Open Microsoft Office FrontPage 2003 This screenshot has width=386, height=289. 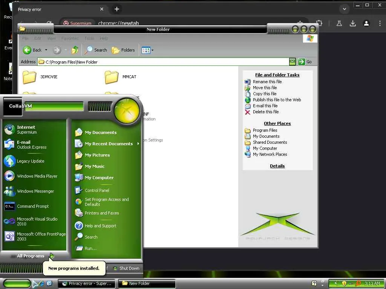[x=34, y=236]
